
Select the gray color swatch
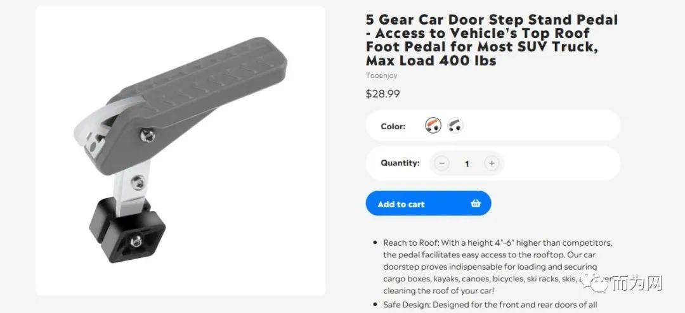click(x=455, y=125)
